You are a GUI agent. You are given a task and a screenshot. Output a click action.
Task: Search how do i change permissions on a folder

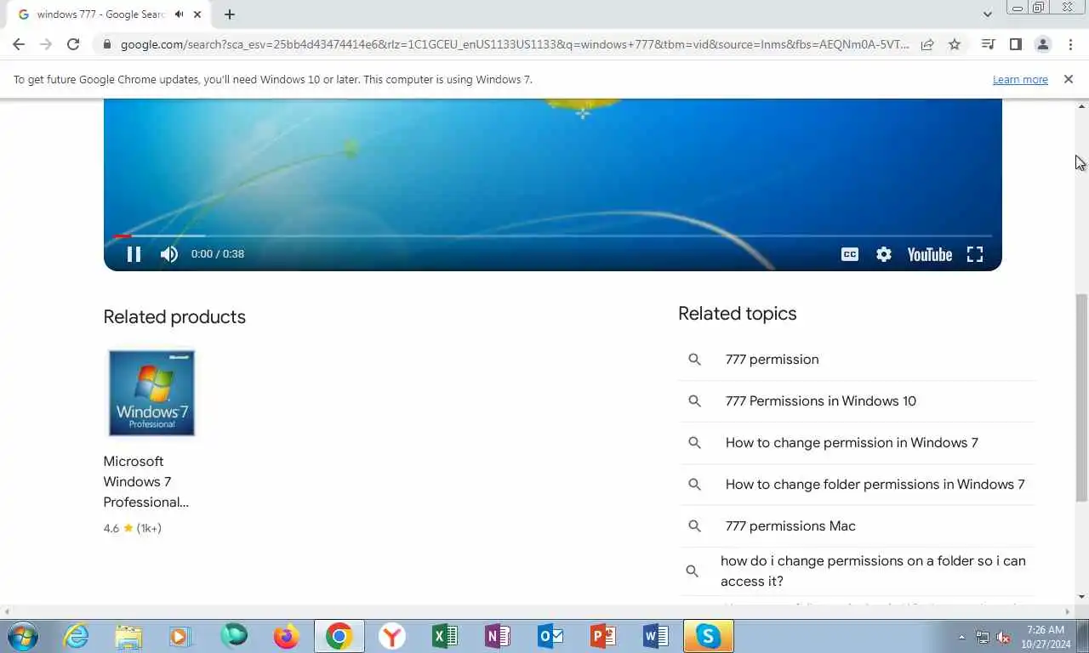pos(873,571)
